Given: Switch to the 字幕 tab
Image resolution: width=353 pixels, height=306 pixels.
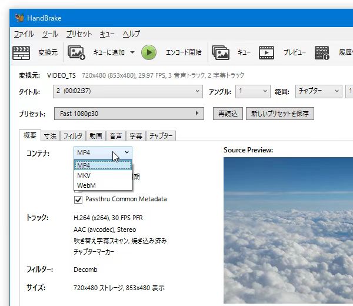Looking at the screenshot, I should (x=136, y=136).
